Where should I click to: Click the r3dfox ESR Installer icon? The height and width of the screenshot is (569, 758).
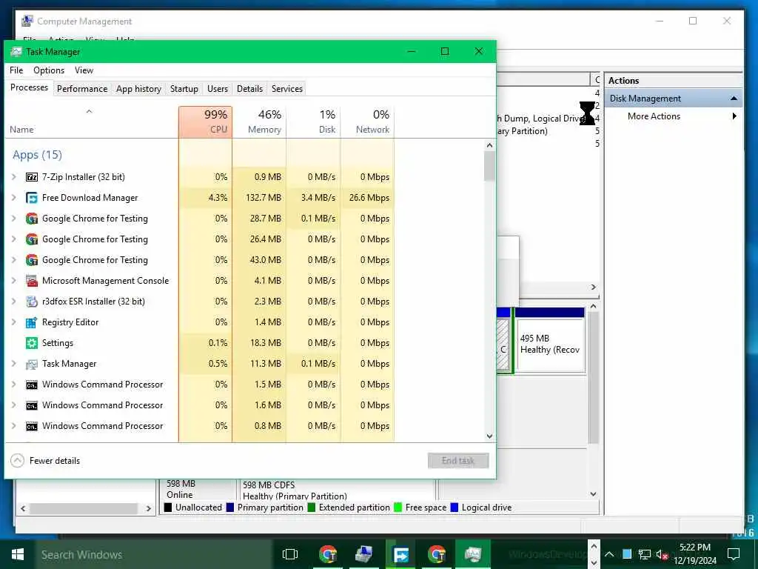tap(32, 302)
